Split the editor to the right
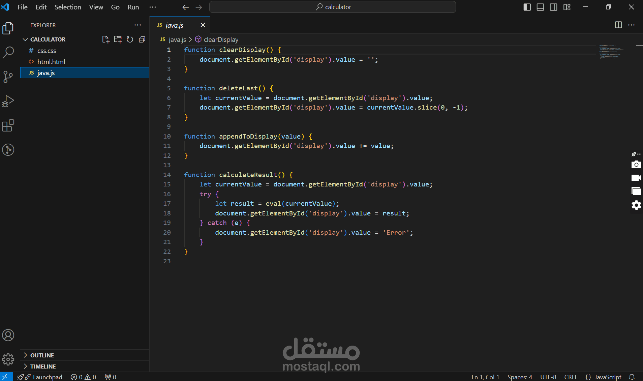643x381 pixels. pos(618,25)
